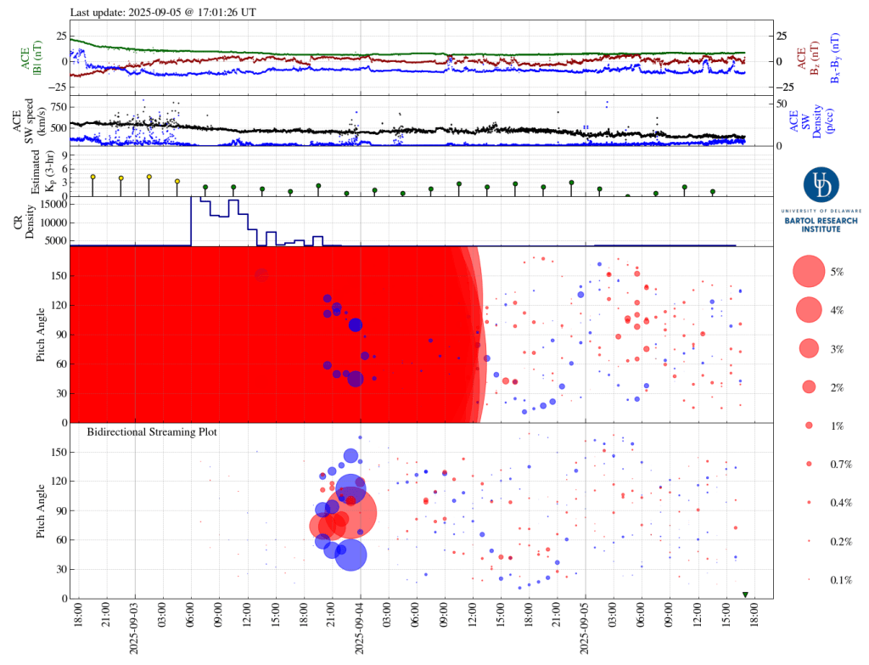The height and width of the screenshot is (665, 869).
Task: Click the 2025-09-03 date axis label
Action: (x=135, y=632)
